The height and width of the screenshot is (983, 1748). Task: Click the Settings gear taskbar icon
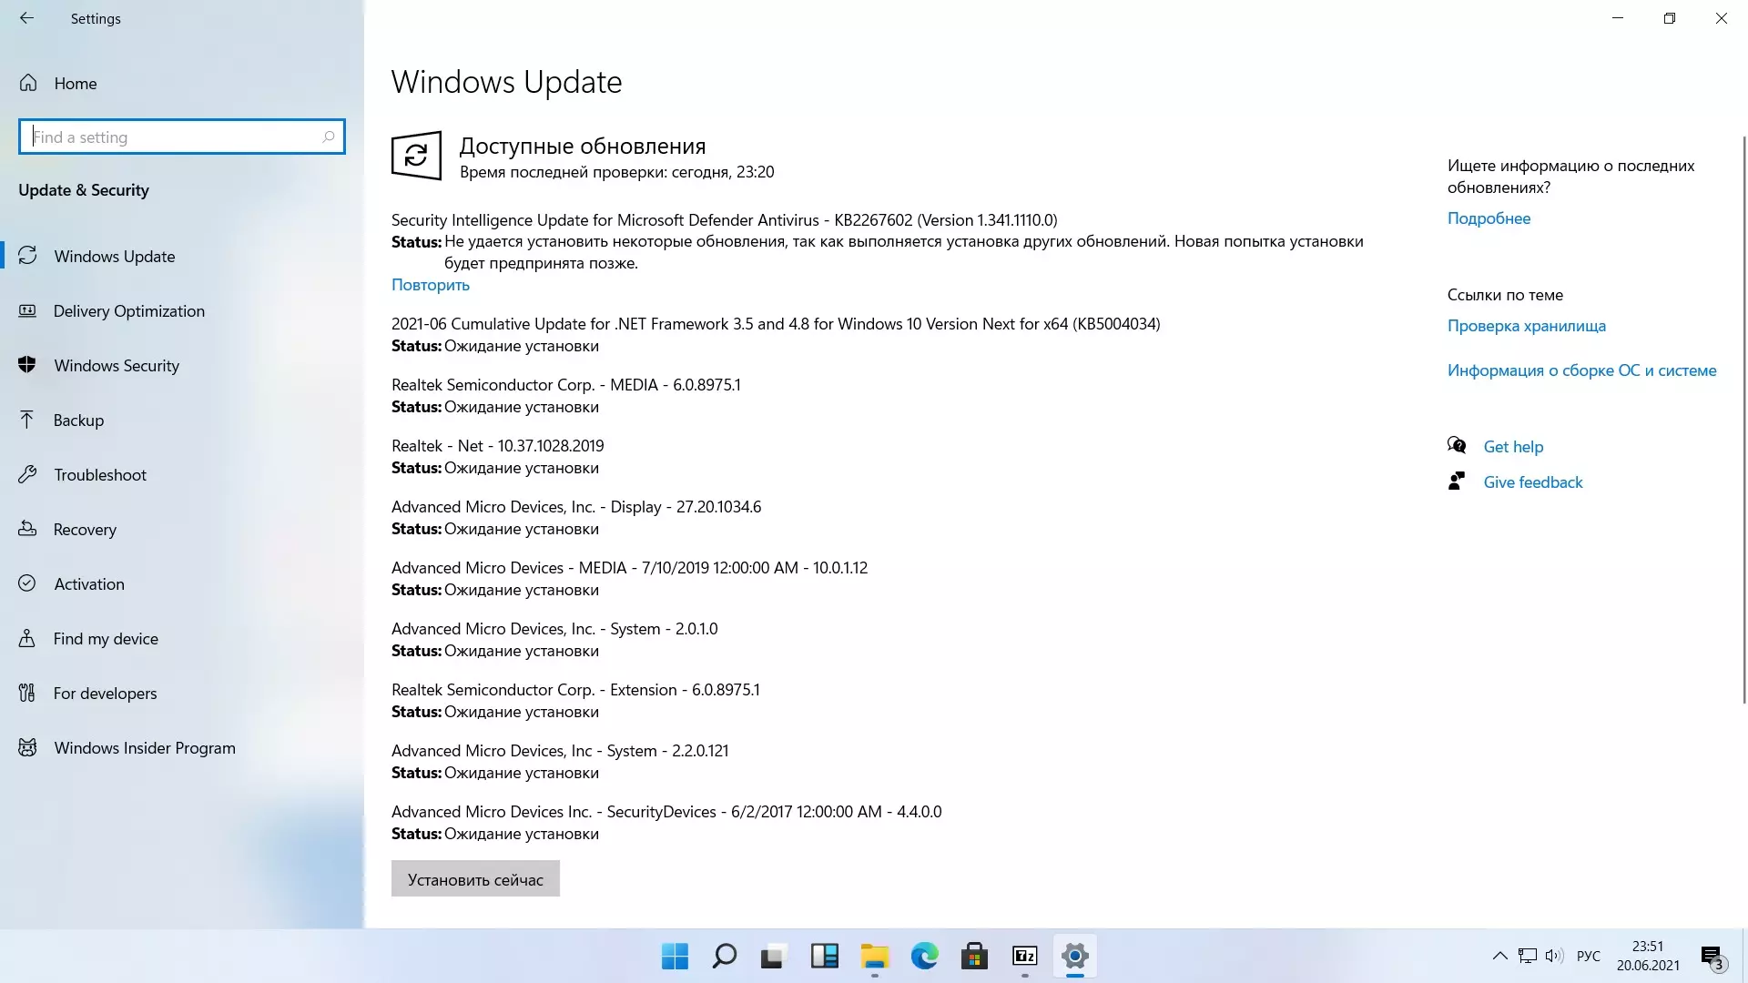tap(1074, 957)
